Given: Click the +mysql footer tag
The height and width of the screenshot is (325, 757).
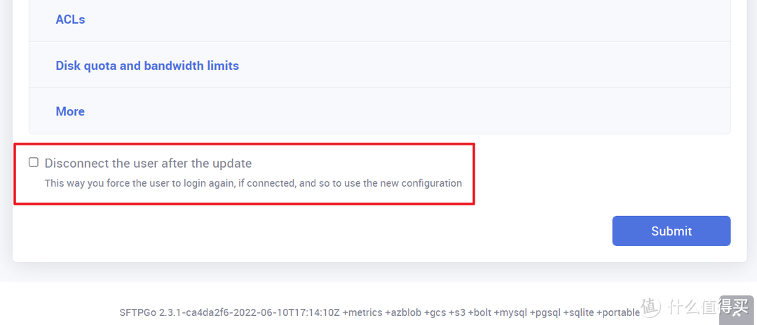Looking at the screenshot, I should pyautogui.click(x=514, y=312).
